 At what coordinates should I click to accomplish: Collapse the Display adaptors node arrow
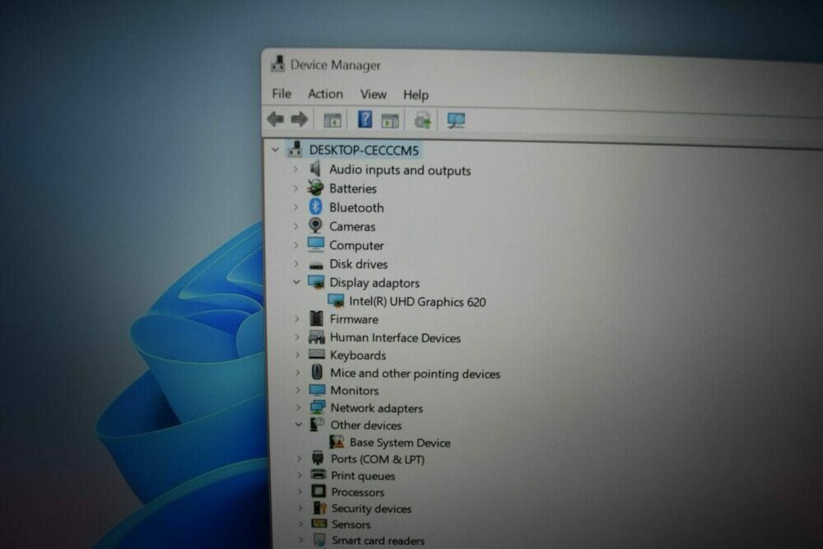(296, 282)
